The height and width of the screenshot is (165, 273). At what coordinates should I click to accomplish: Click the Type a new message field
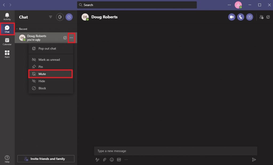click(x=176, y=151)
